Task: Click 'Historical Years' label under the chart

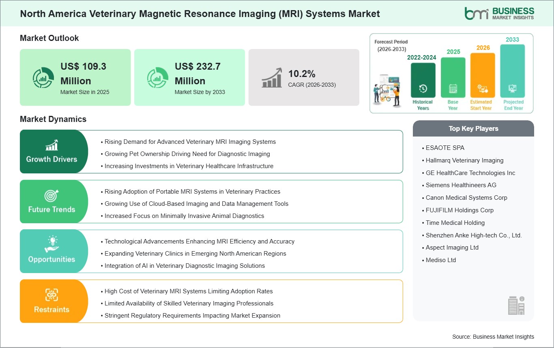Action: 423,105
